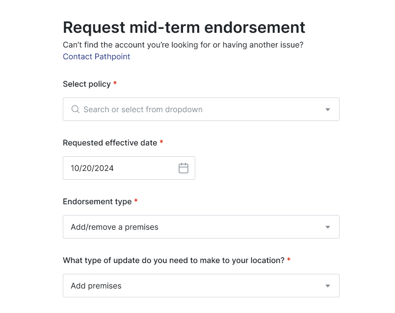
Task: Expand the location update type dropdown arrow
Action: pyautogui.click(x=328, y=286)
